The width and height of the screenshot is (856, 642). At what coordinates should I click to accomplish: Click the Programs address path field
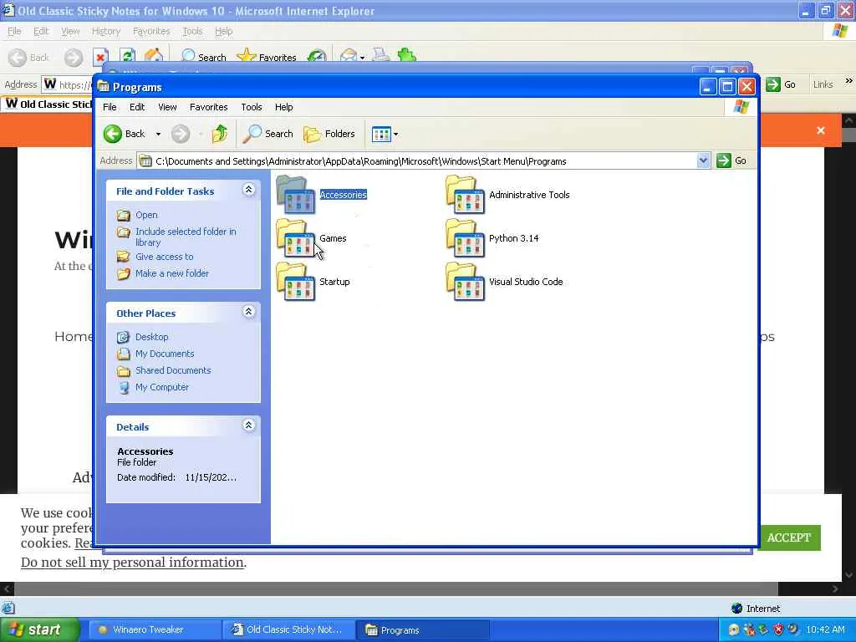(418, 161)
